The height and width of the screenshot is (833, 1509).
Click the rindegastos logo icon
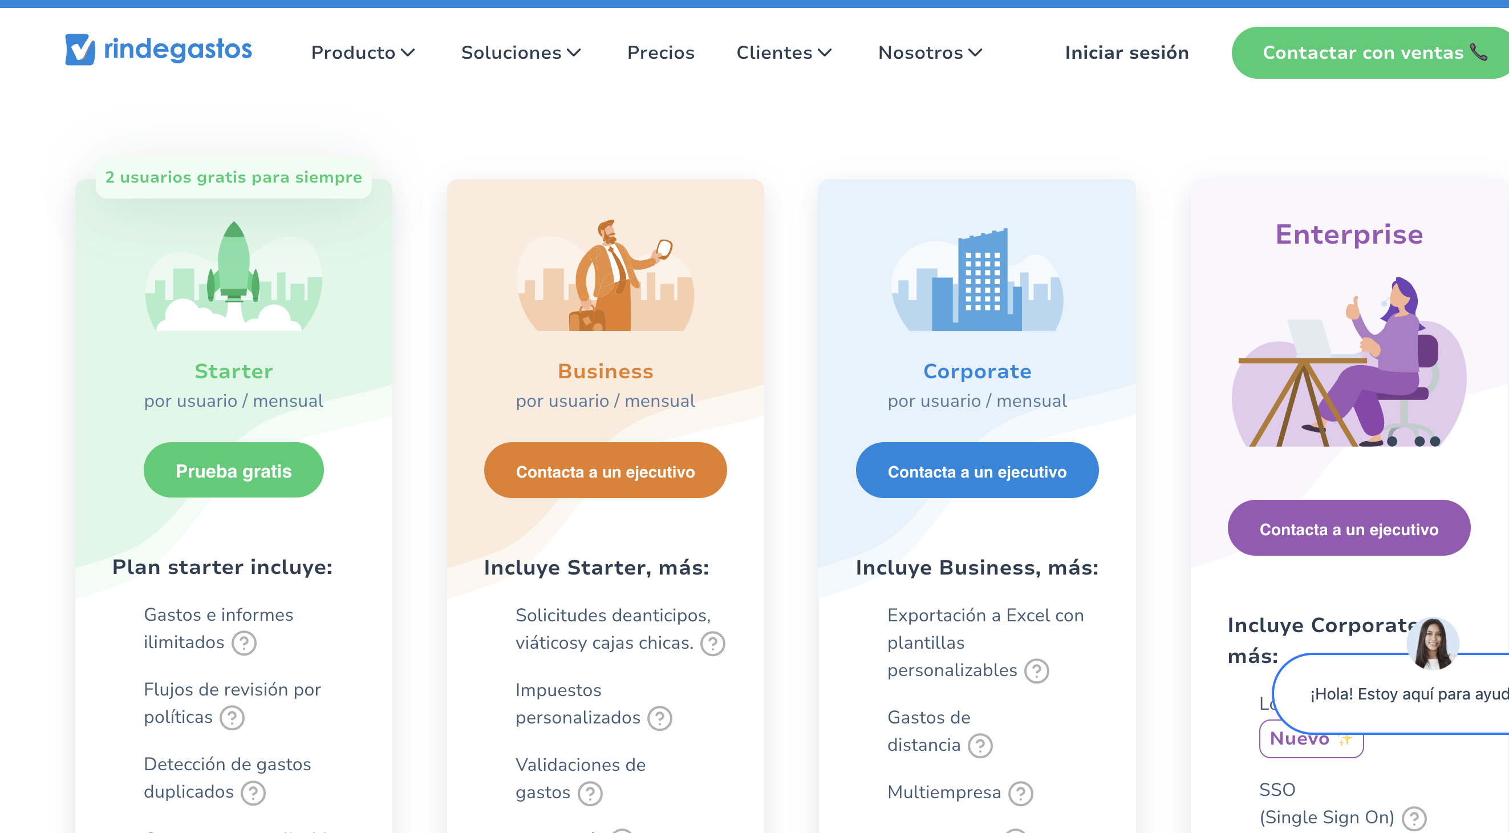(80, 49)
